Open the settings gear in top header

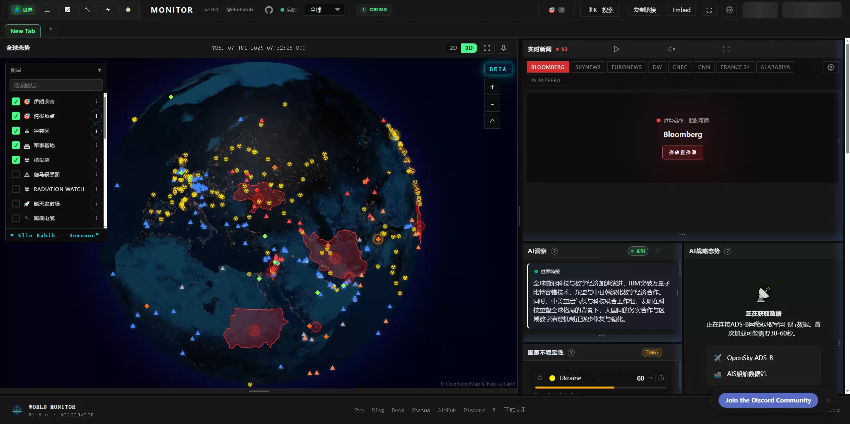[729, 10]
